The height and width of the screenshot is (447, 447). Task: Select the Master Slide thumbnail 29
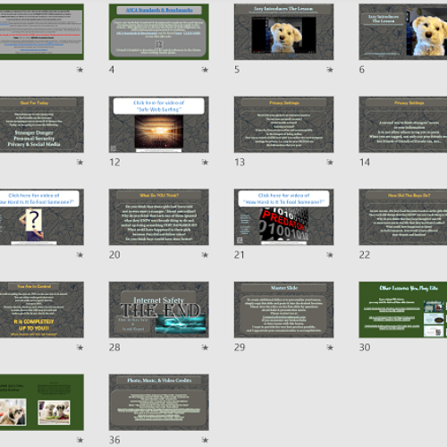(283, 309)
